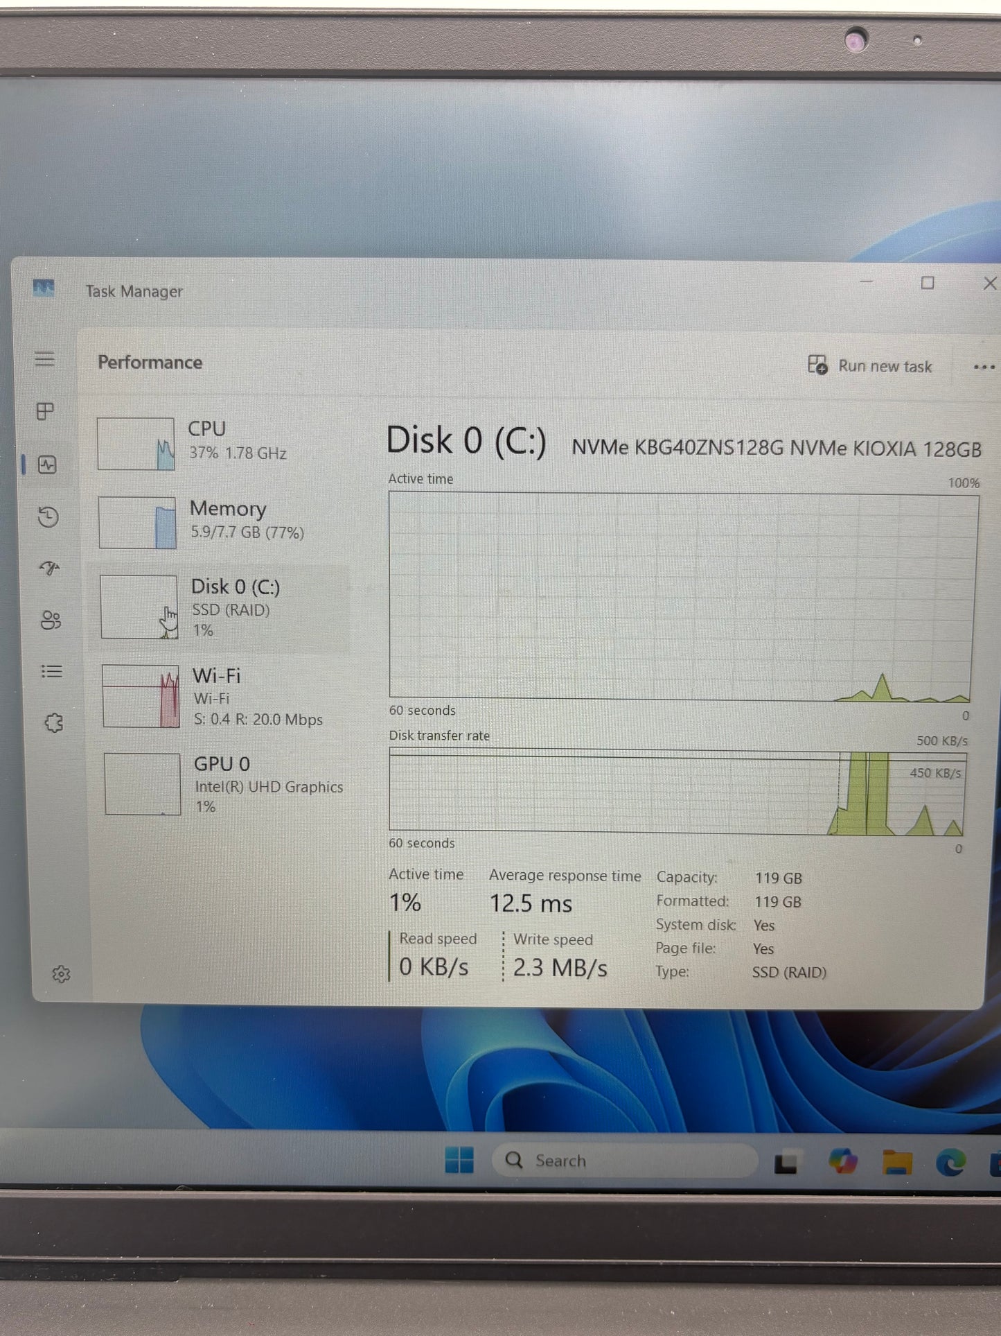This screenshot has height=1336, width=1001.
Task: Click the Task Manager app icon
Action: click(x=44, y=288)
